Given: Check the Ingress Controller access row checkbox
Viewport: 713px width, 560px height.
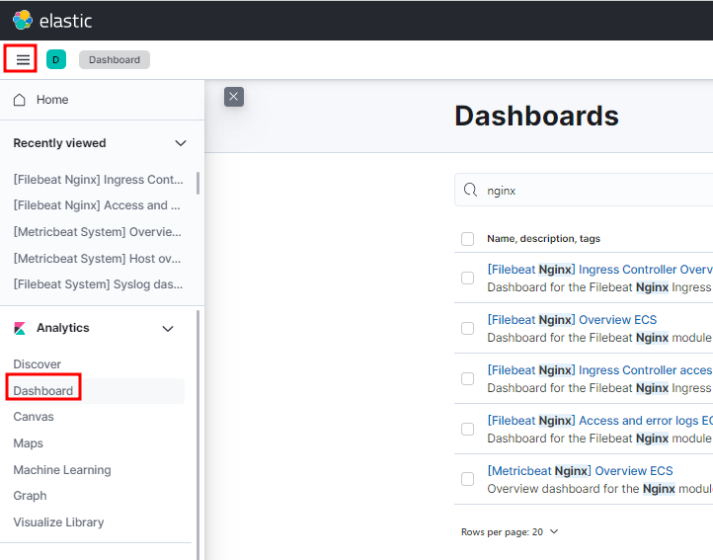Looking at the screenshot, I should 467,379.
